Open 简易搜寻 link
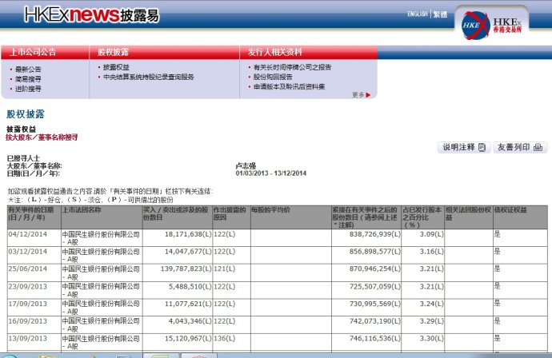Viewport: 552px width, 358px height. [x=28, y=79]
